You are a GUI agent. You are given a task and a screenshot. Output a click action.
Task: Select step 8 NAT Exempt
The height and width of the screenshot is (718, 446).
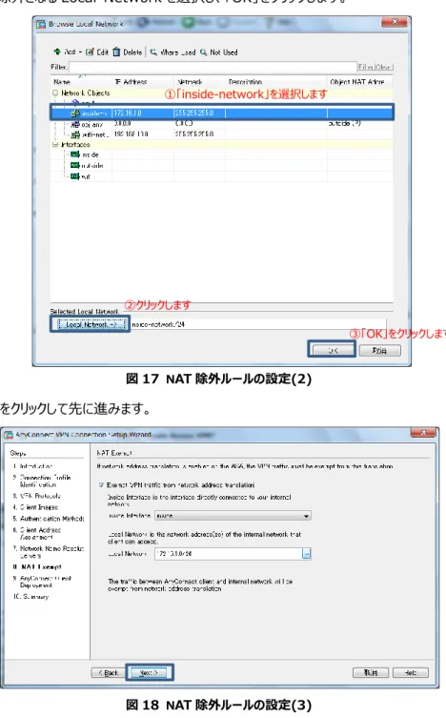pos(37,567)
